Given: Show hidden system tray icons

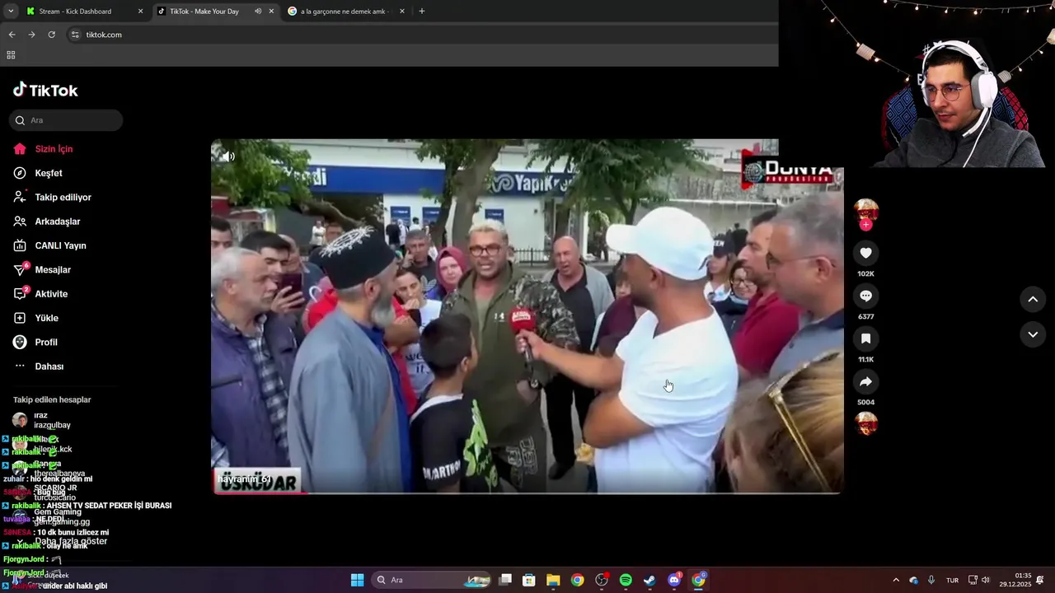Looking at the screenshot, I should 896,580.
